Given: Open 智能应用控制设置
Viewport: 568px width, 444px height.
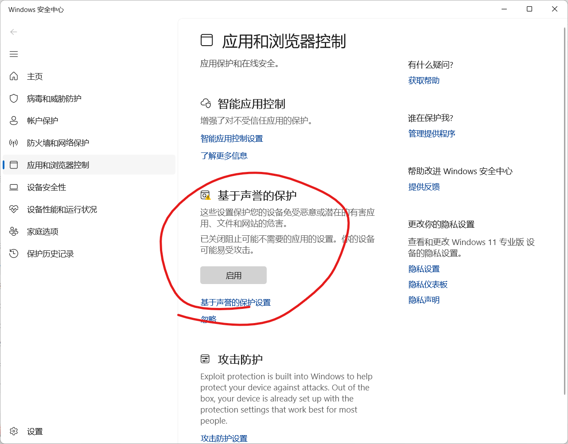Looking at the screenshot, I should [x=231, y=138].
